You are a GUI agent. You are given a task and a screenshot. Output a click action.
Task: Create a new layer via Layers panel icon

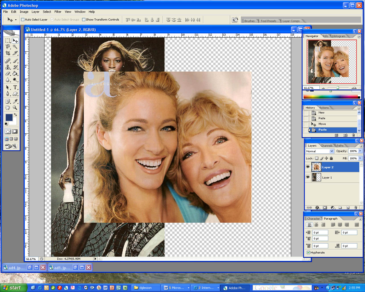(348, 208)
